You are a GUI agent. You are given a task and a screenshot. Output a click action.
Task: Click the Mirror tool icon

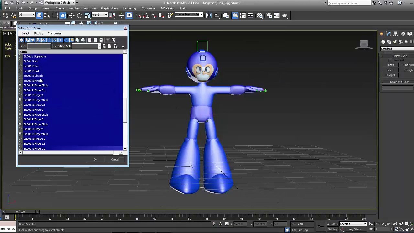(x=209, y=15)
